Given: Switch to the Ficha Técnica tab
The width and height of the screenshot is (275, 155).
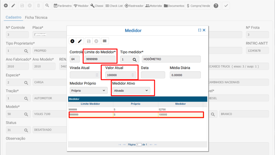Looking at the screenshot, I should (x=36, y=17).
